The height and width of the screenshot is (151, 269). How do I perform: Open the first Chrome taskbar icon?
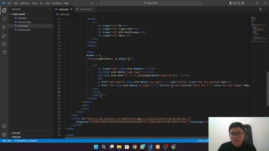[x=134, y=147]
